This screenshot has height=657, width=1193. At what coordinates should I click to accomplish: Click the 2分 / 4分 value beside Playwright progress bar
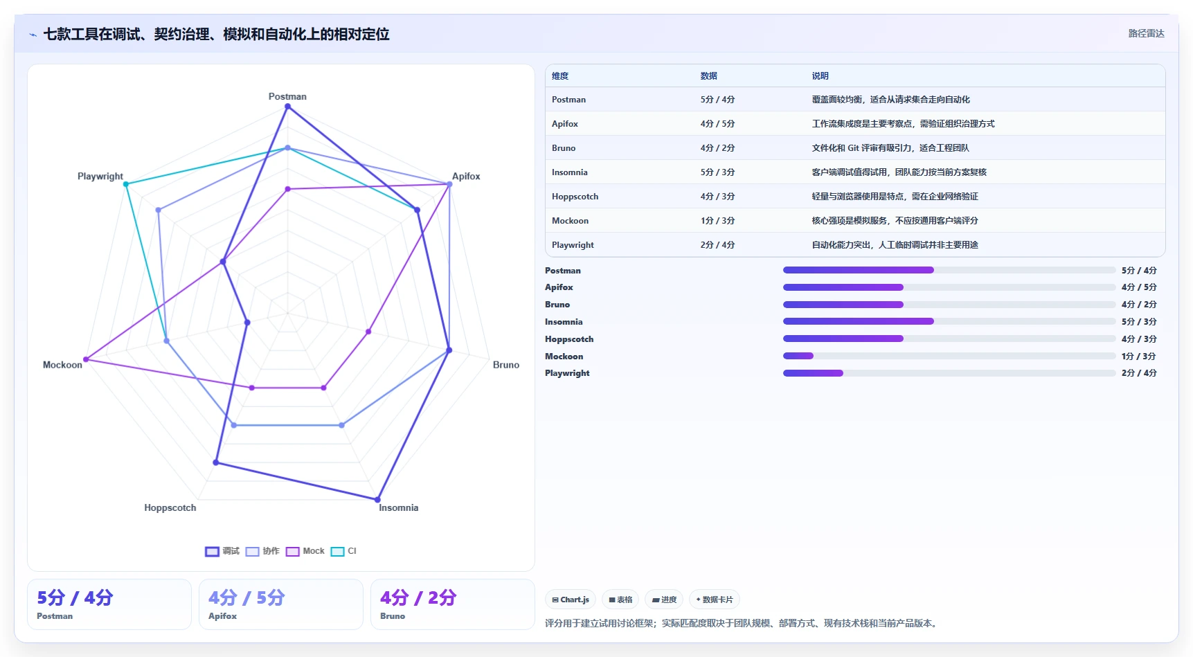pyautogui.click(x=1139, y=373)
